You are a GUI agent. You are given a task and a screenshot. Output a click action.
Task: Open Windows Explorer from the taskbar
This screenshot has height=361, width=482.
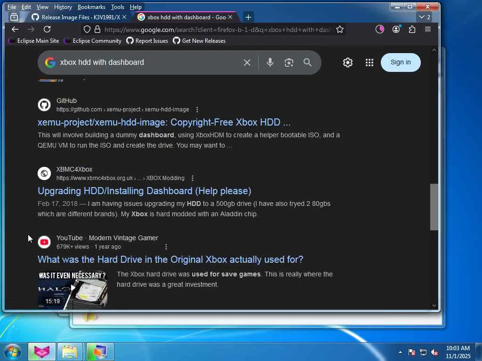click(x=70, y=352)
